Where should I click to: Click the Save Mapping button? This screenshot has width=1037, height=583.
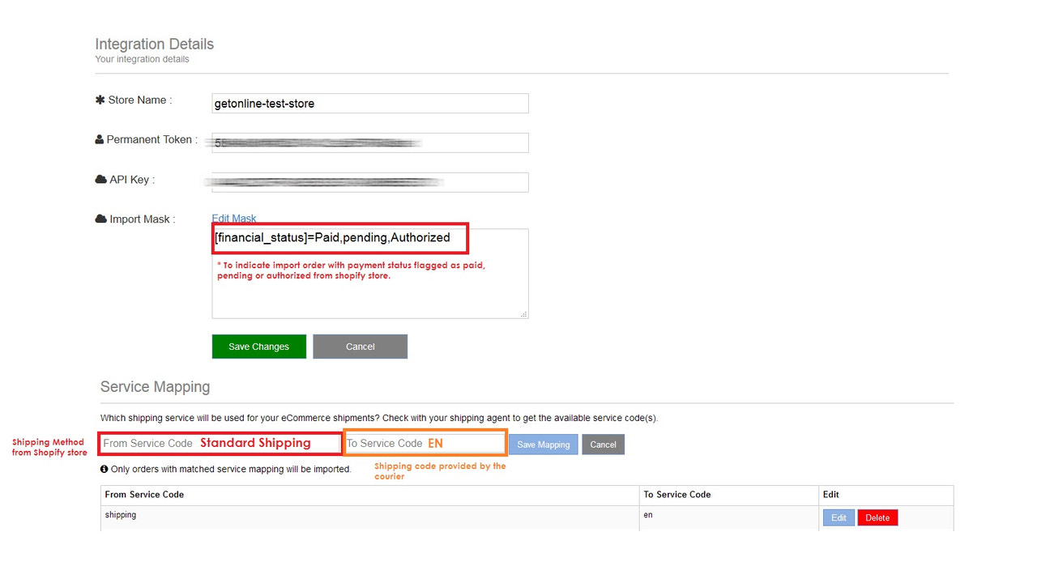pos(543,444)
